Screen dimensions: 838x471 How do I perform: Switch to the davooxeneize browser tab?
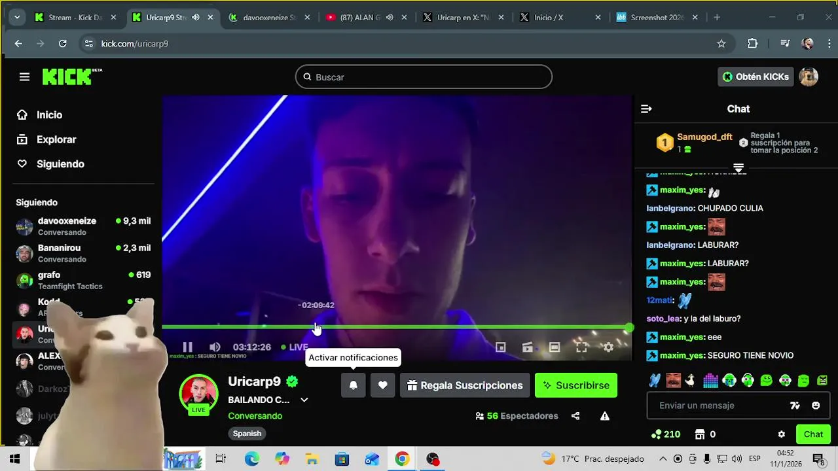click(269, 18)
